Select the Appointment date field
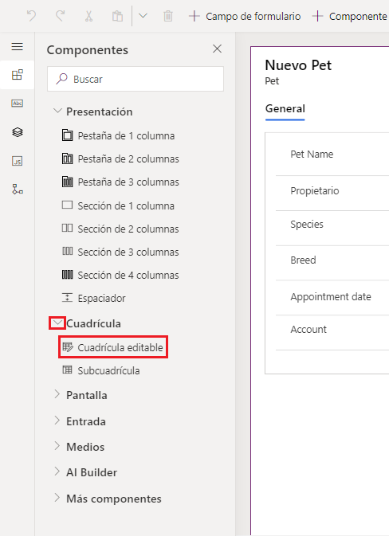The width and height of the screenshot is (389, 536). pyautogui.click(x=332, y=298)
